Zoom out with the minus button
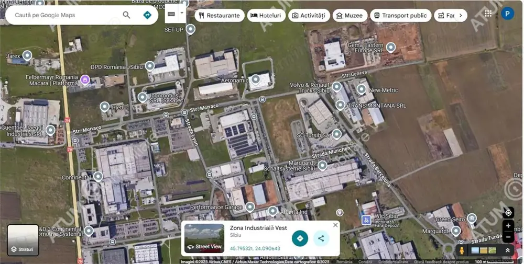Image resolution: width=524 pixels, height=264 pixels. click(508, 237)
